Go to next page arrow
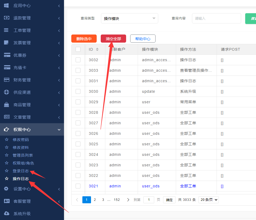The width and height of the screenshot is (256, 220). pos(128,200)
